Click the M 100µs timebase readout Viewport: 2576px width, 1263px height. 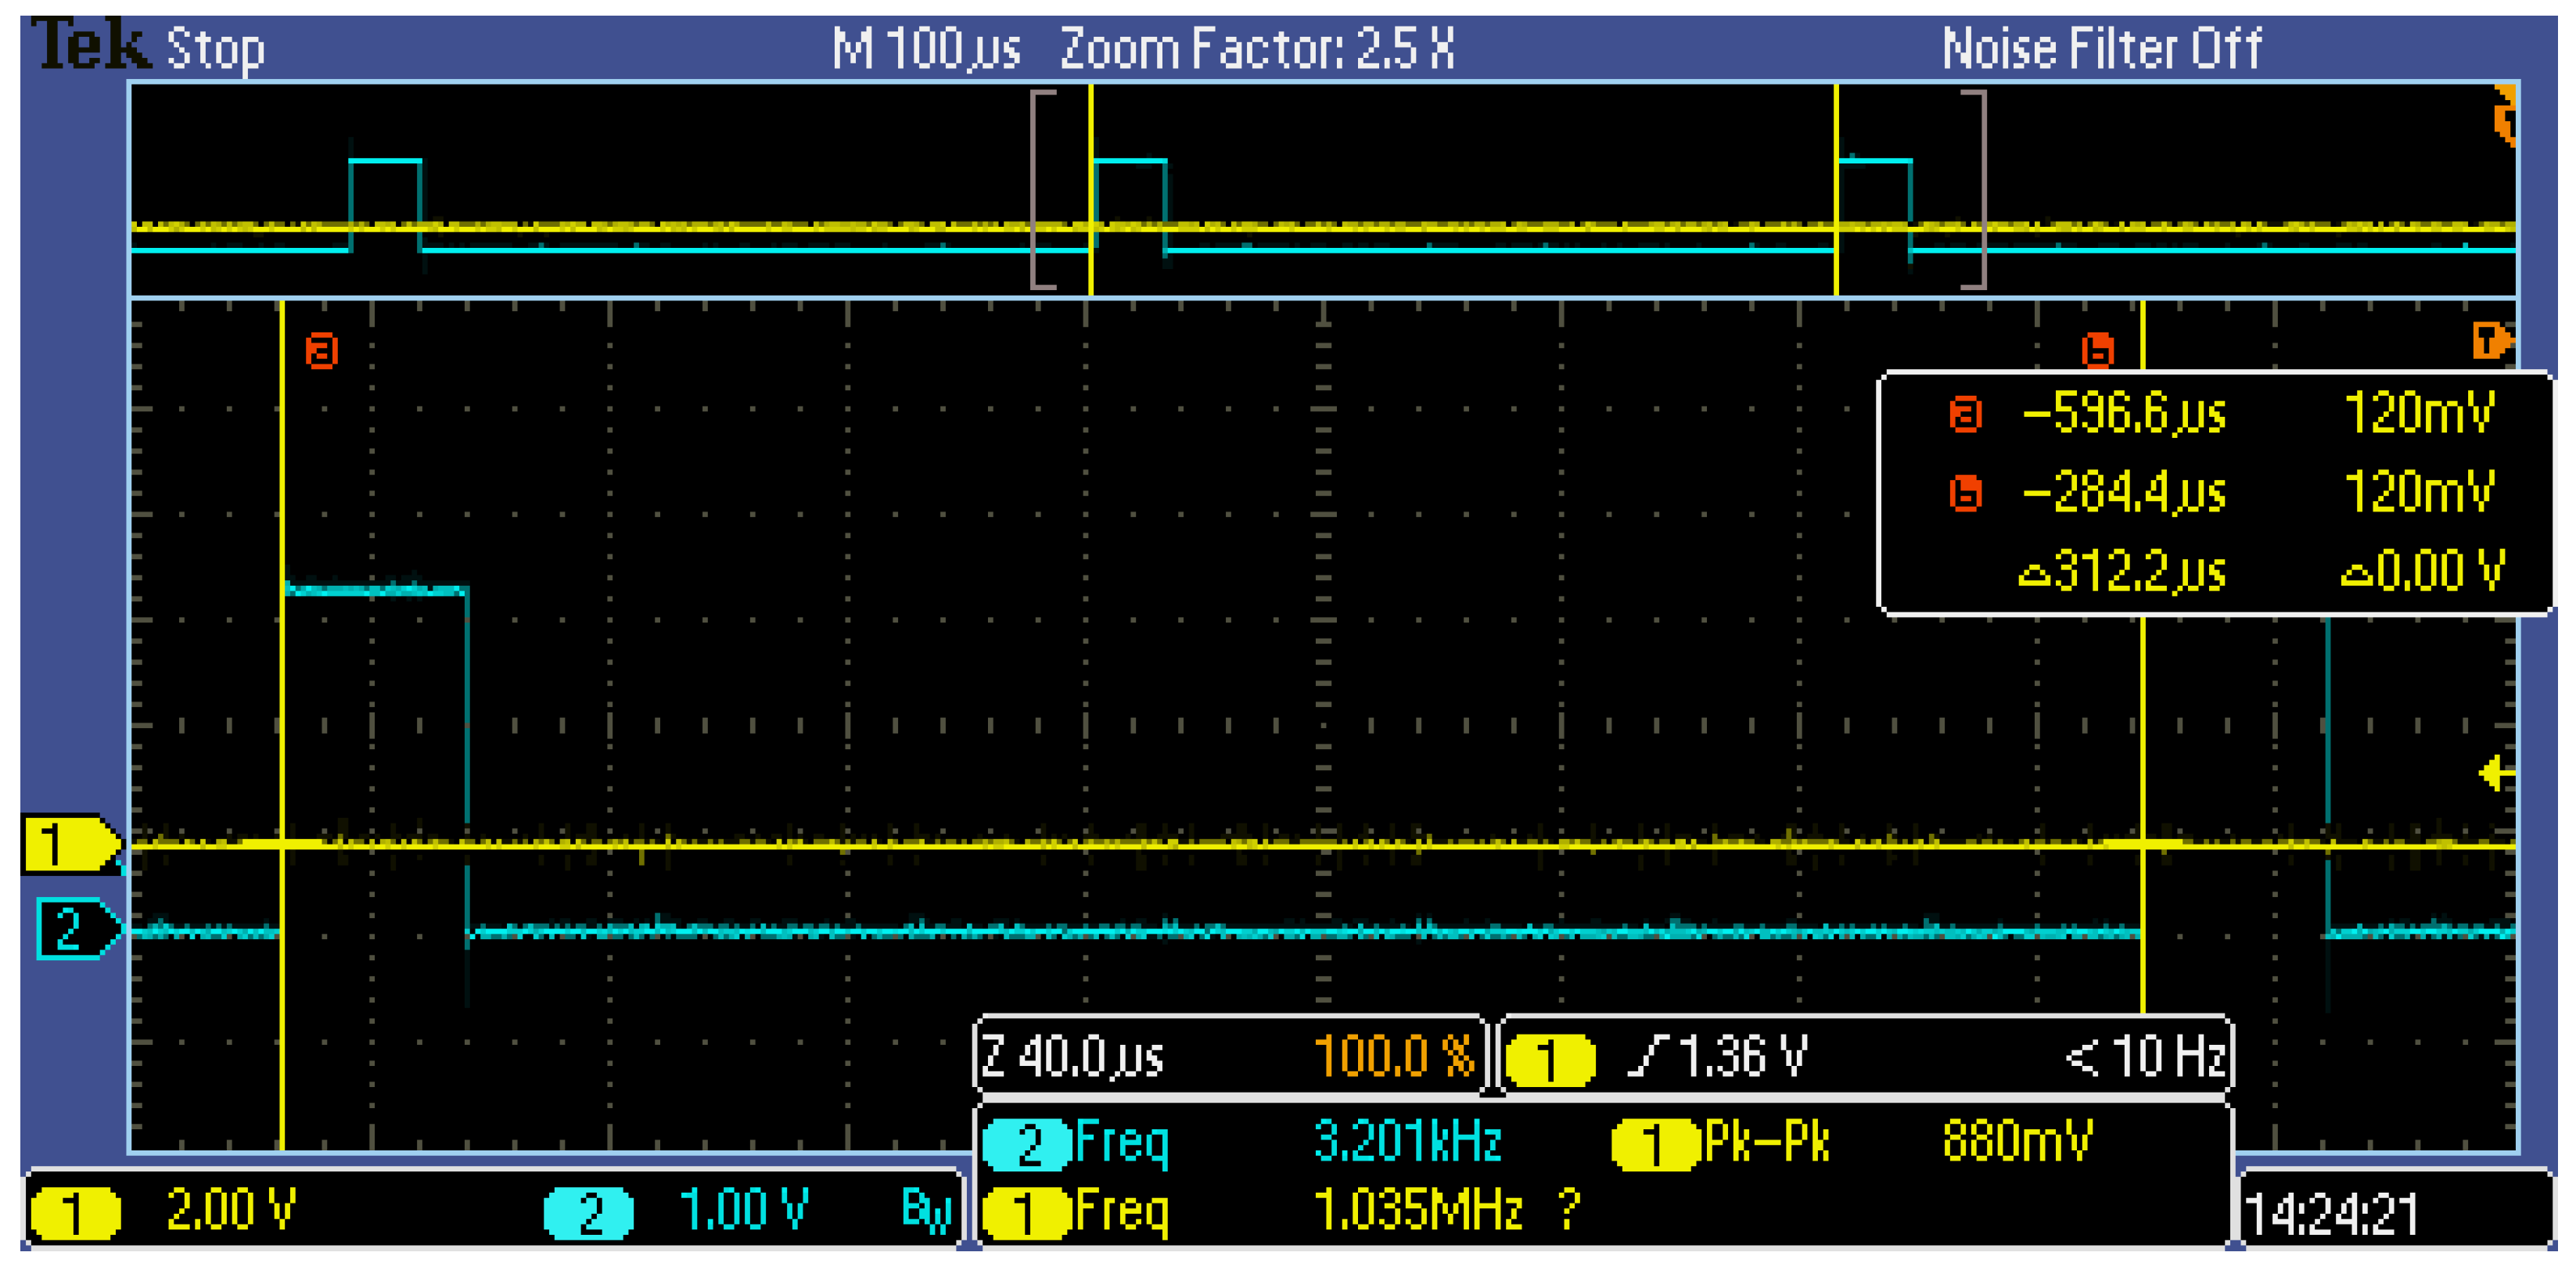[926, 48]
